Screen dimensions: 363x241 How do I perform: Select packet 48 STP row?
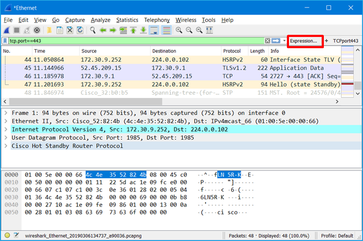[x=172, y=93]
